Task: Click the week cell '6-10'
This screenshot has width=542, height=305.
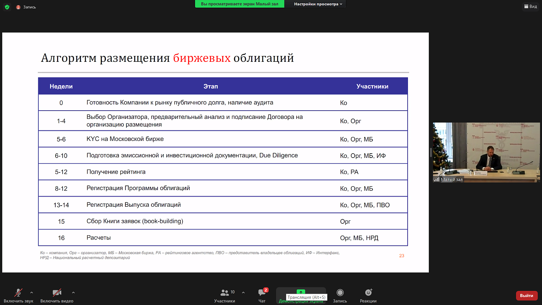Action: pyautogui.click(x=61, y=156)
